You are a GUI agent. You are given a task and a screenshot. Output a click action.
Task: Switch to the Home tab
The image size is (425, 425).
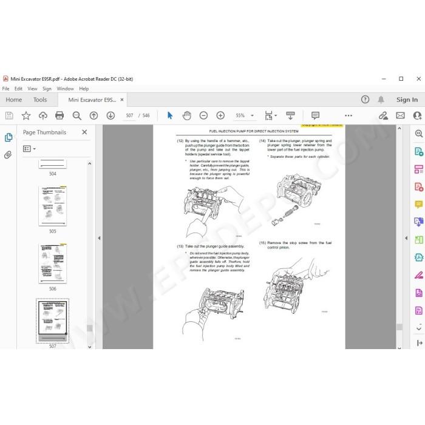tap(14, 100)
